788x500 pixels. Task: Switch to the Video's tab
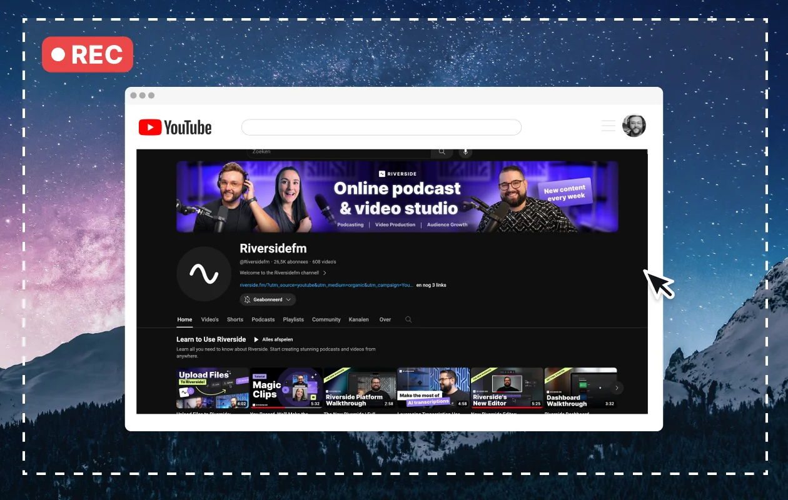pos(210,319)
